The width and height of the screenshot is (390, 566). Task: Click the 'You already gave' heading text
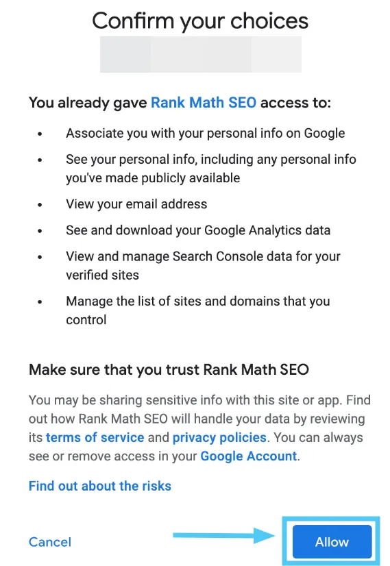click(180, 103)
